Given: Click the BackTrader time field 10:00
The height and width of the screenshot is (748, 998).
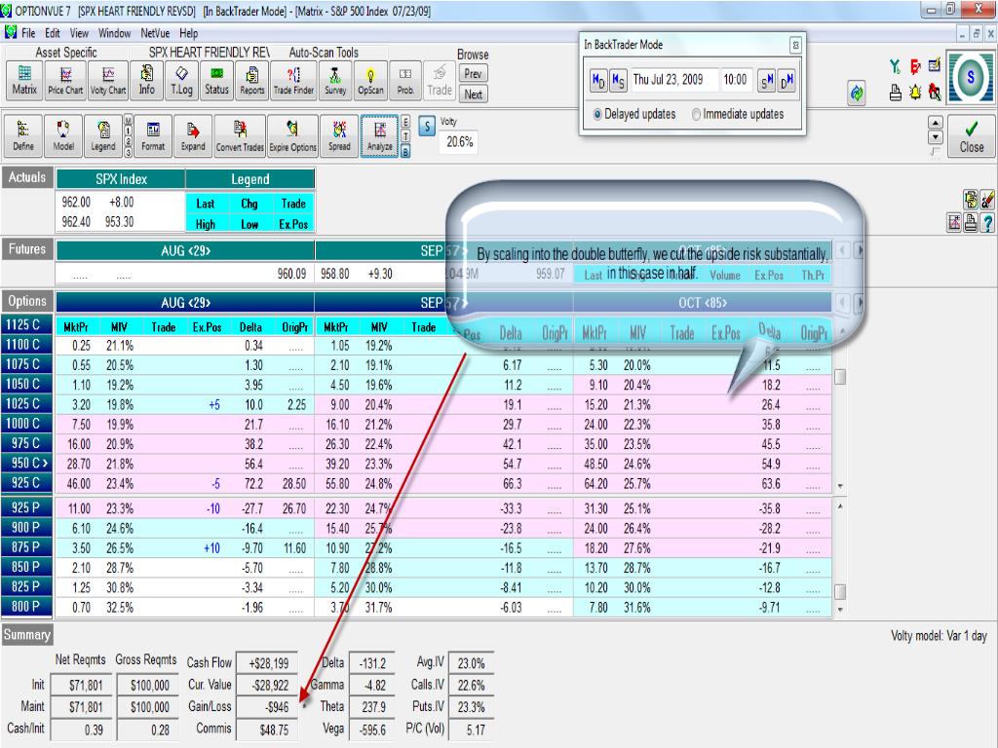Looking at the screenshot, I should 736,80.
